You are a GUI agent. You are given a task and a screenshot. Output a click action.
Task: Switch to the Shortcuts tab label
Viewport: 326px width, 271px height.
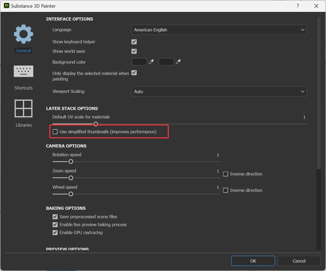pos(24,88)
